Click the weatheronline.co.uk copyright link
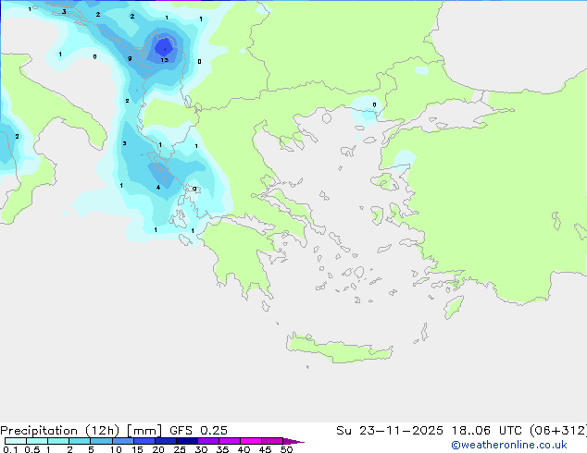The width and height of the screenshot is (587, 453). (509, 445)
